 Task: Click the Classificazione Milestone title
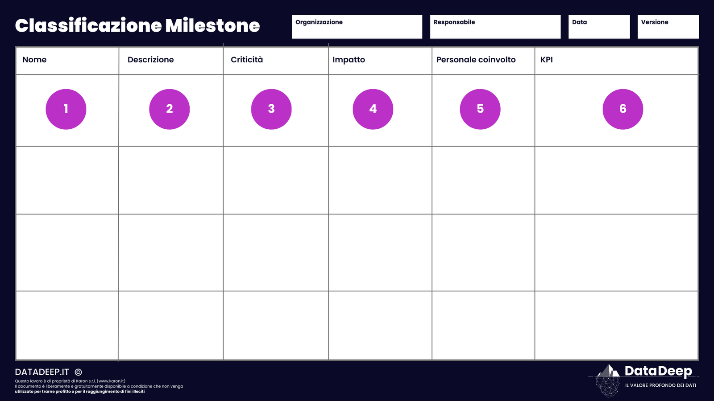tap(137, 25)
